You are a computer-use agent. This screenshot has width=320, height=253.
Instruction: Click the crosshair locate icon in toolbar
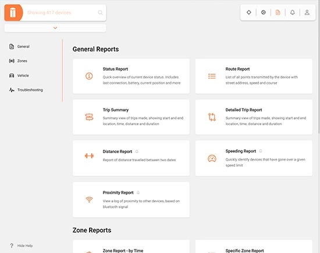pos(263,12)
